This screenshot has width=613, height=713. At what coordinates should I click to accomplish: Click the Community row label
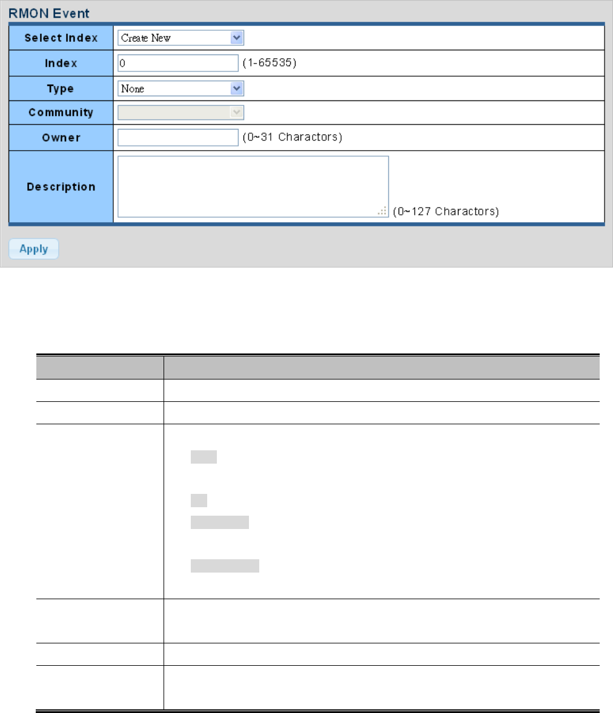point(61,113)
